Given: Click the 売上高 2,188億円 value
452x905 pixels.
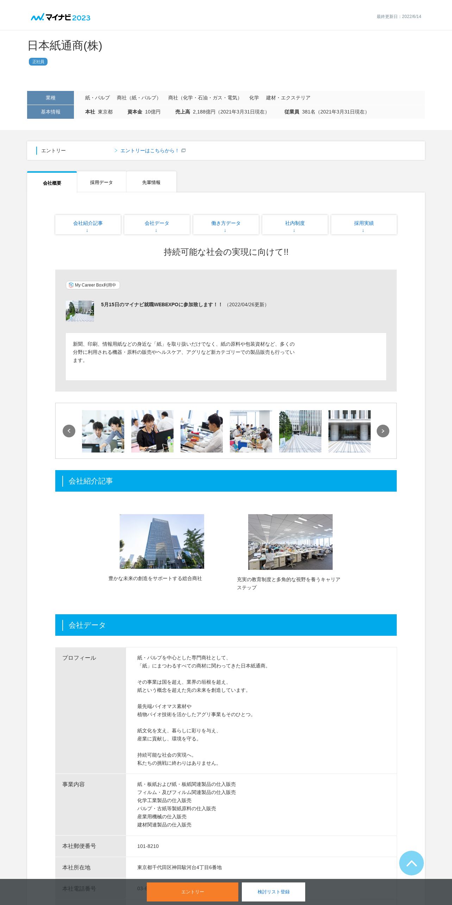Looking at the screenshot, I should pyautogui.click(x=222, y=112).
